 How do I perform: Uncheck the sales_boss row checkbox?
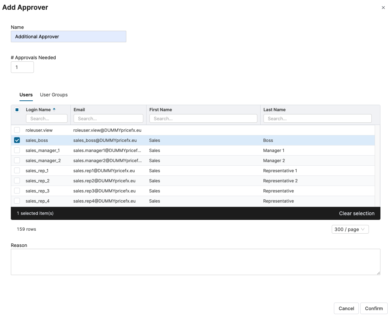tap(17, 140)
